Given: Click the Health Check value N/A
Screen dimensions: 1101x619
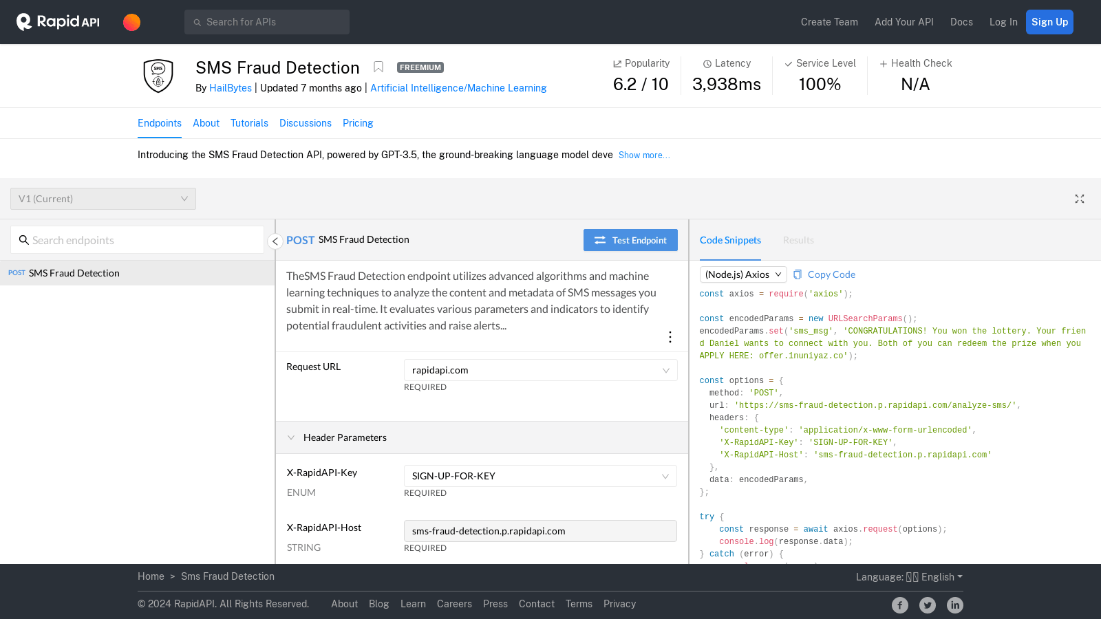Looking at the screenshot, I should click(x=915, y=84).
